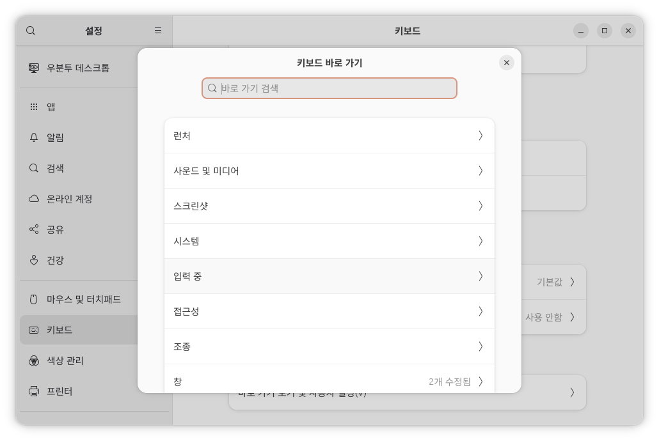Open the settings hamburger menu
659x441 pixels.
[158, 31]
